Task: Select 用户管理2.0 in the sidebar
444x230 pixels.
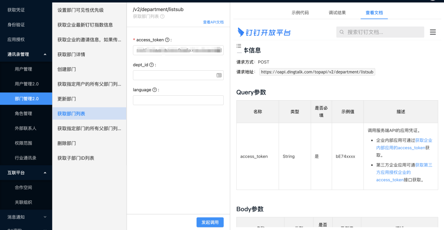Action: [26, 84]
